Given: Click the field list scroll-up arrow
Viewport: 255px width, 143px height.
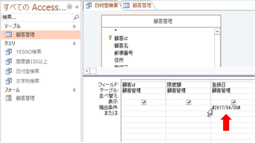Looking at the screenshot, I should [217, 31].
